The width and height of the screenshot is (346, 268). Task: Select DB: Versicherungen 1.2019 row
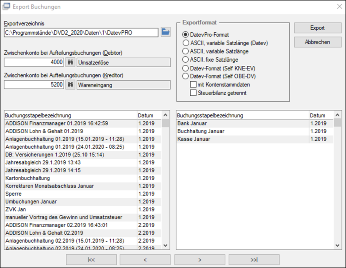click(83, 155)
